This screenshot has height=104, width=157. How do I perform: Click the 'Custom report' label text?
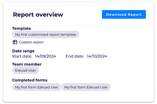coord(31,42)
